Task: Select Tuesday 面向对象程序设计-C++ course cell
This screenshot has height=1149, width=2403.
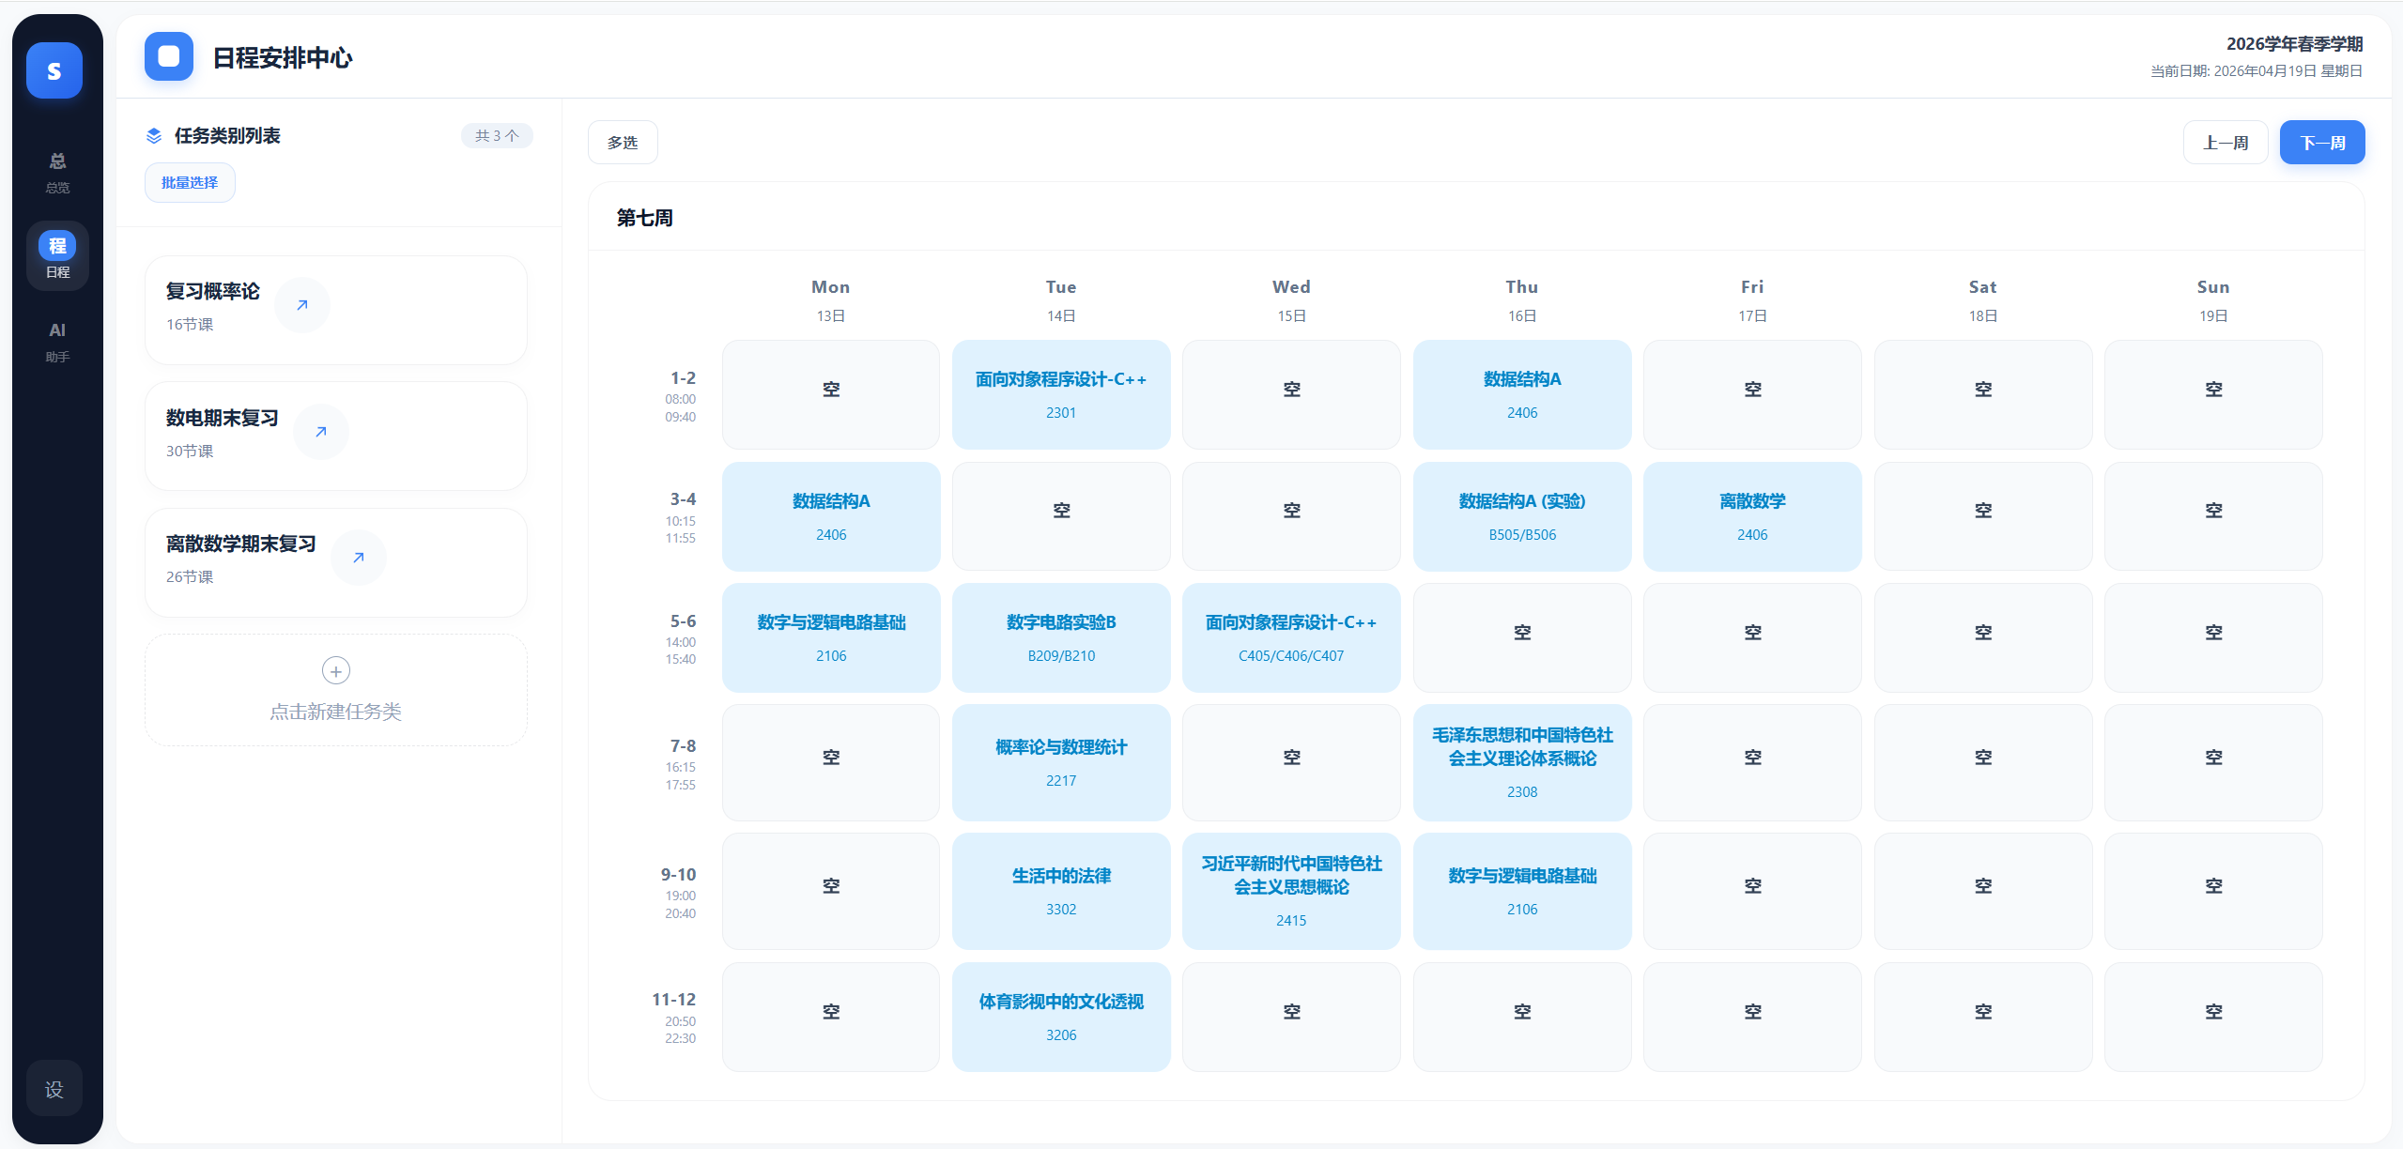Action: [1061, 394]
